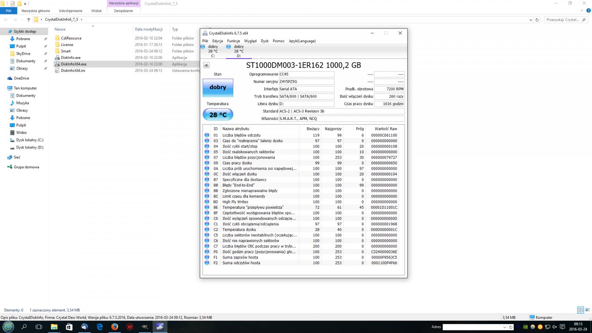Sort files by 'Data modyfikacji' column
The height and width of the screenshot is (333, 592).
click(149, 29)
